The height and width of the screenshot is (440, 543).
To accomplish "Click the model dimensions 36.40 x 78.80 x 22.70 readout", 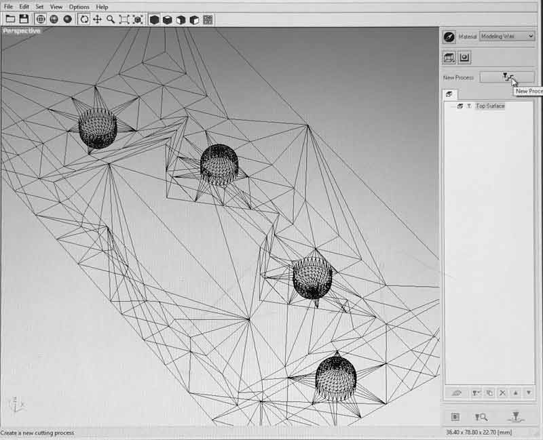I will tap(479, 432).
